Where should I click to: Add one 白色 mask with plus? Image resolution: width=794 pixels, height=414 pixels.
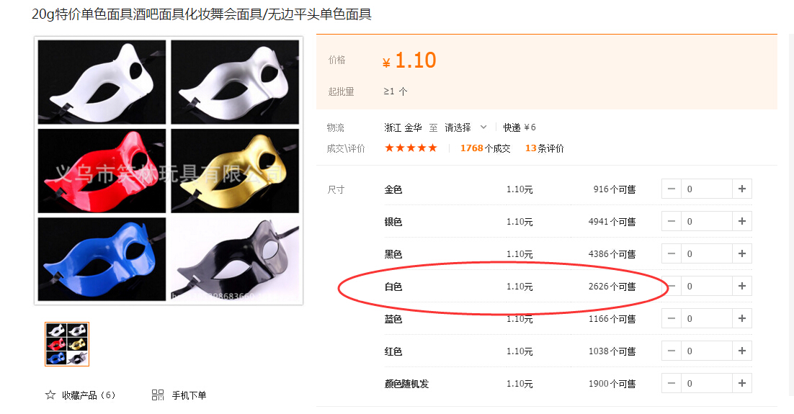(742, 286)
